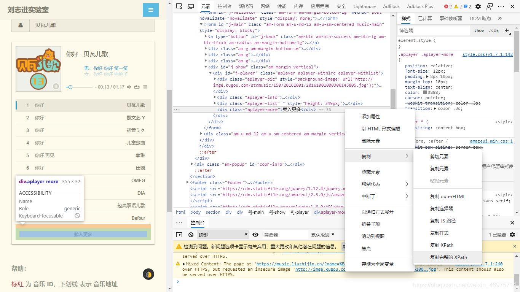Open the Lighthouse tab

pyautogui.click(x=364, y=6)
